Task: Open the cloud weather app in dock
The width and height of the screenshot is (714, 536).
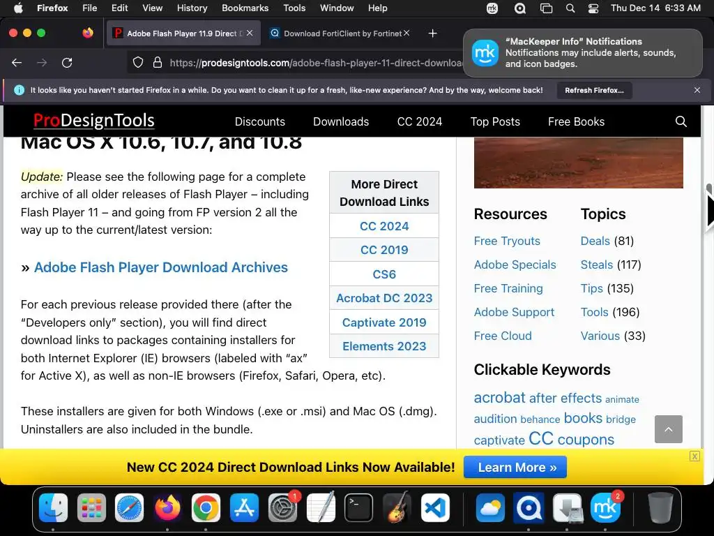Action: (490, 507)
